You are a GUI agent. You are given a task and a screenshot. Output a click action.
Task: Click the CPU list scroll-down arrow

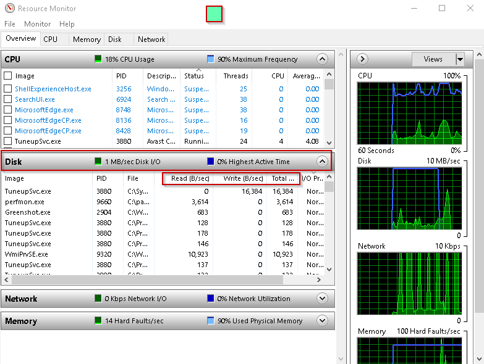click(329, 143)
